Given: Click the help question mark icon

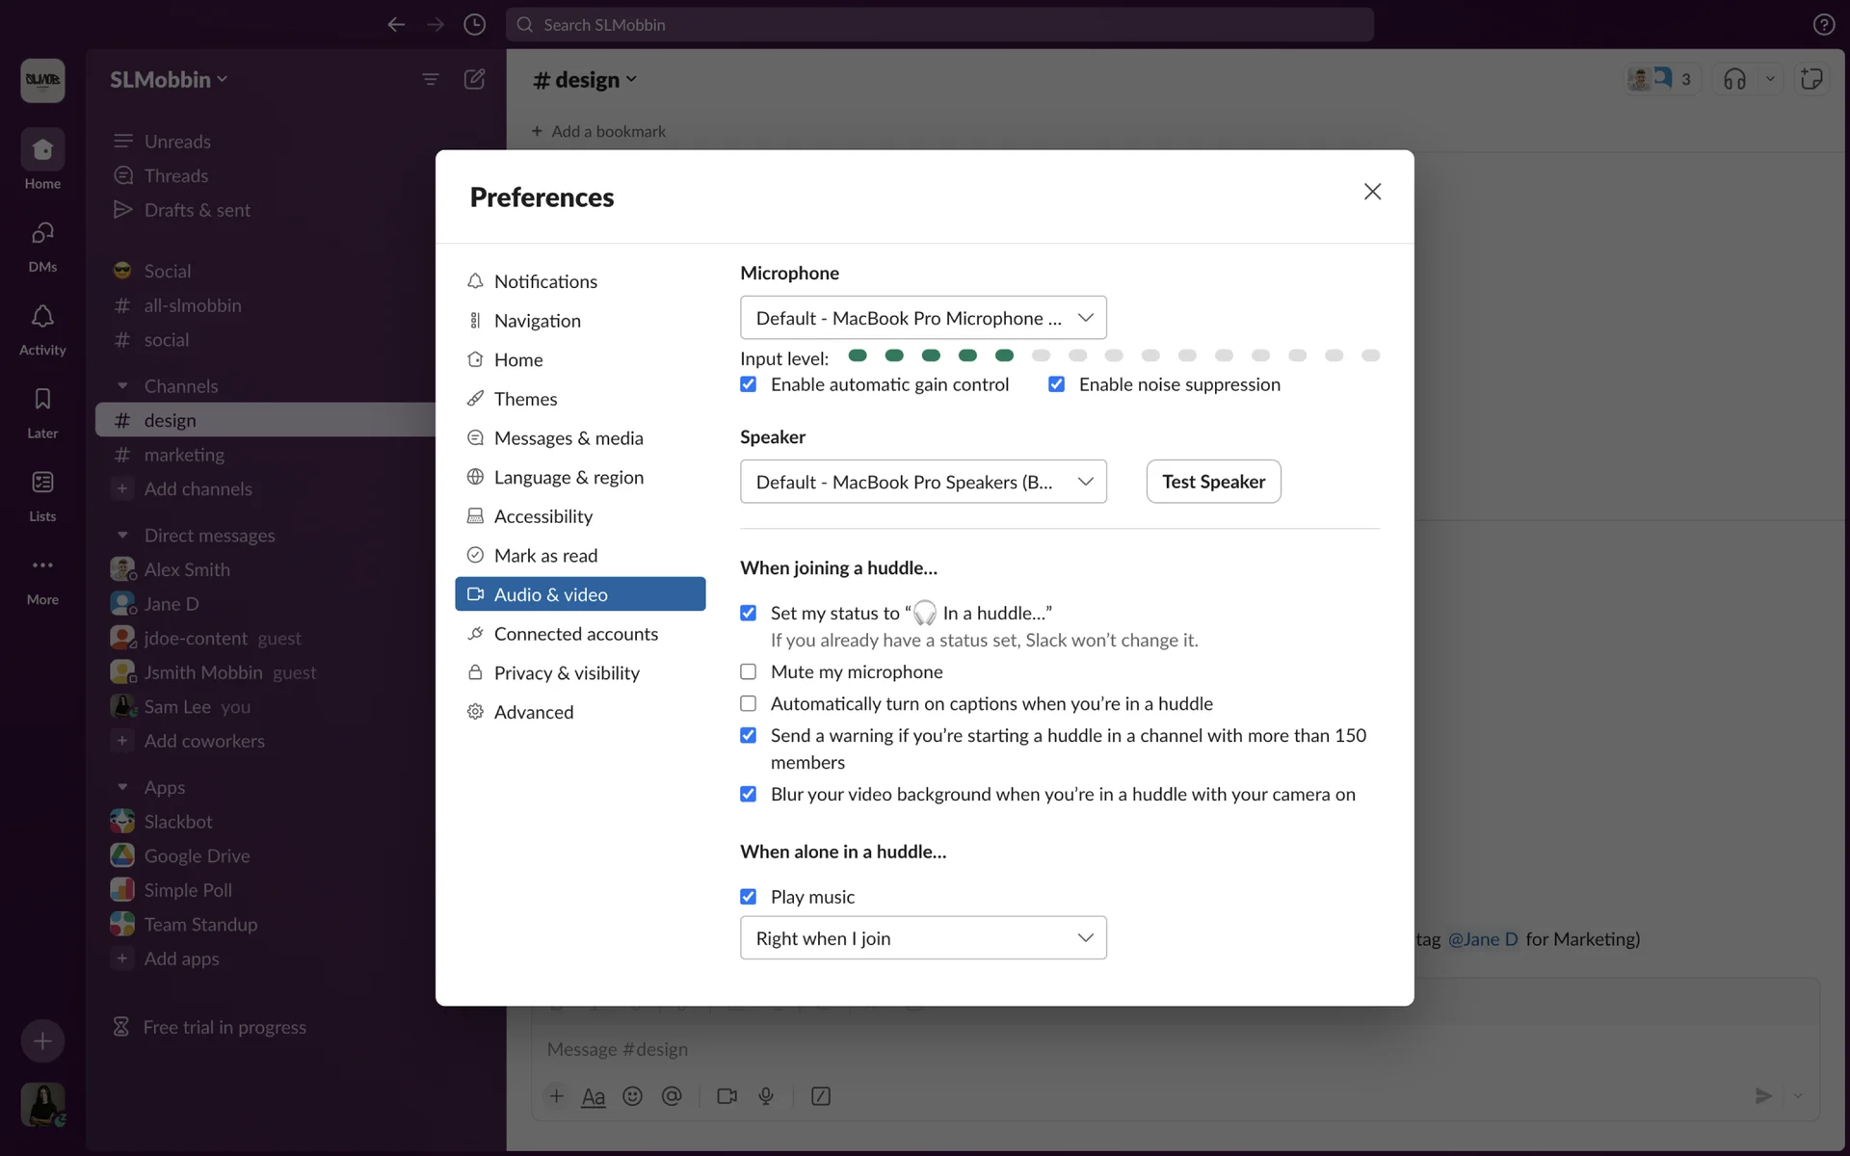Looking at the screenshot, I should (x=1823, y=25).
